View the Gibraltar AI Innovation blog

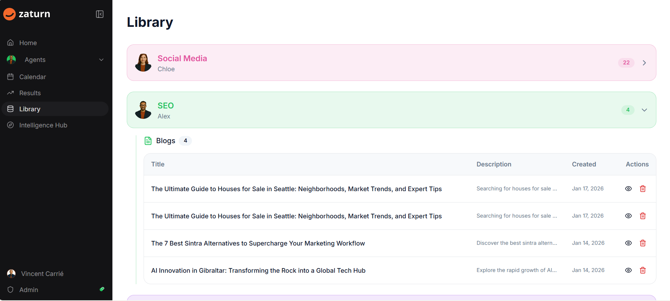tap(628, 270)
